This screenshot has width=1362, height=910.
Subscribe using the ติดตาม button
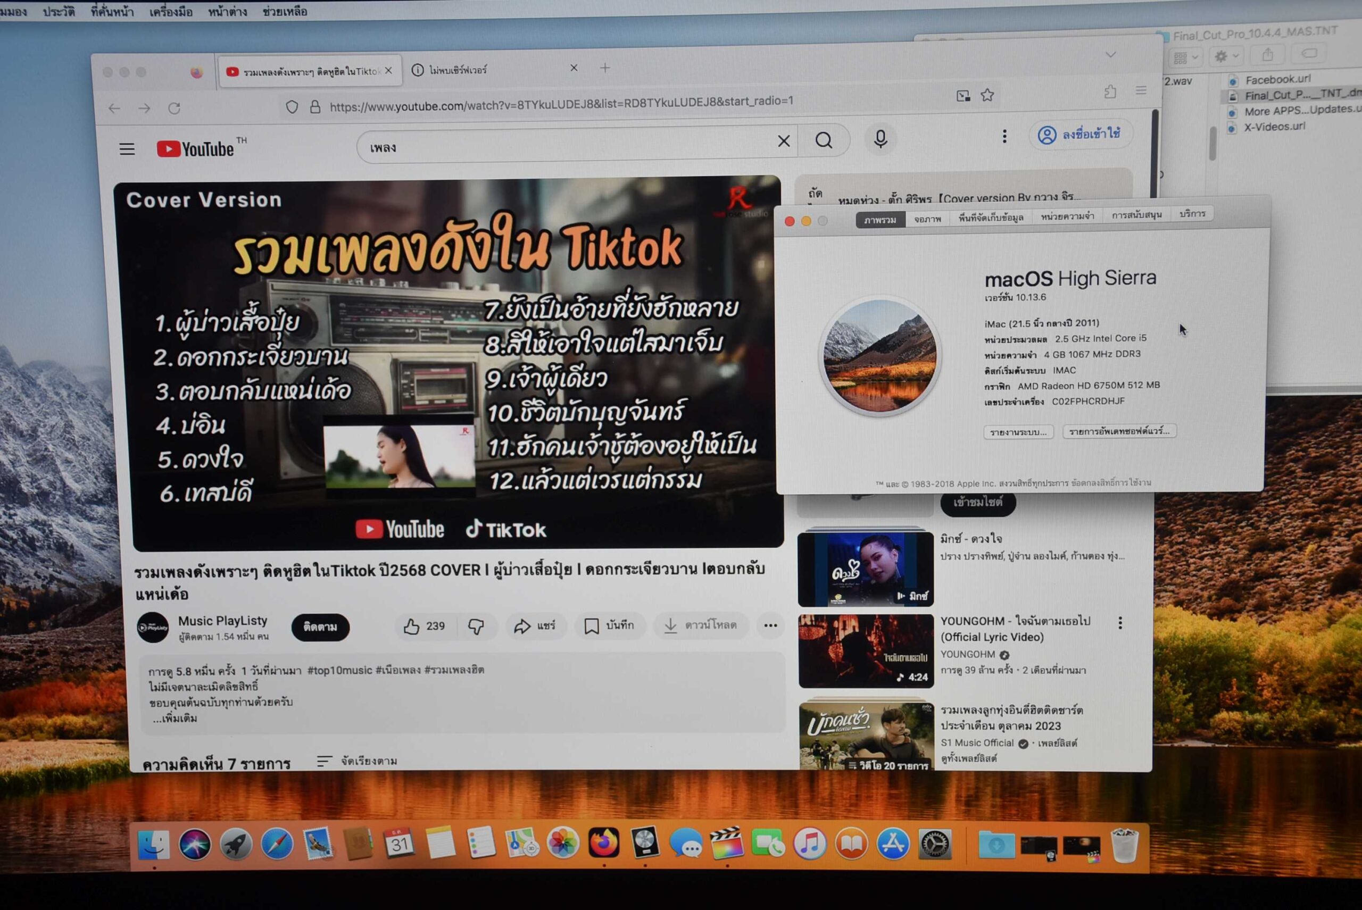tap(320, 628)
